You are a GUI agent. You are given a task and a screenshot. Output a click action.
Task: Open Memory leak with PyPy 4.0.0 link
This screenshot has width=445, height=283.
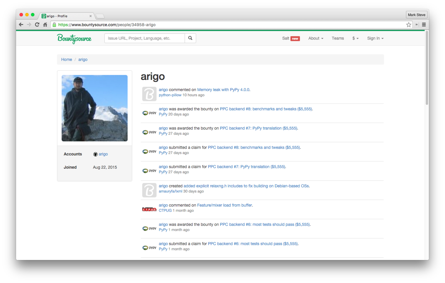[223, 90]
